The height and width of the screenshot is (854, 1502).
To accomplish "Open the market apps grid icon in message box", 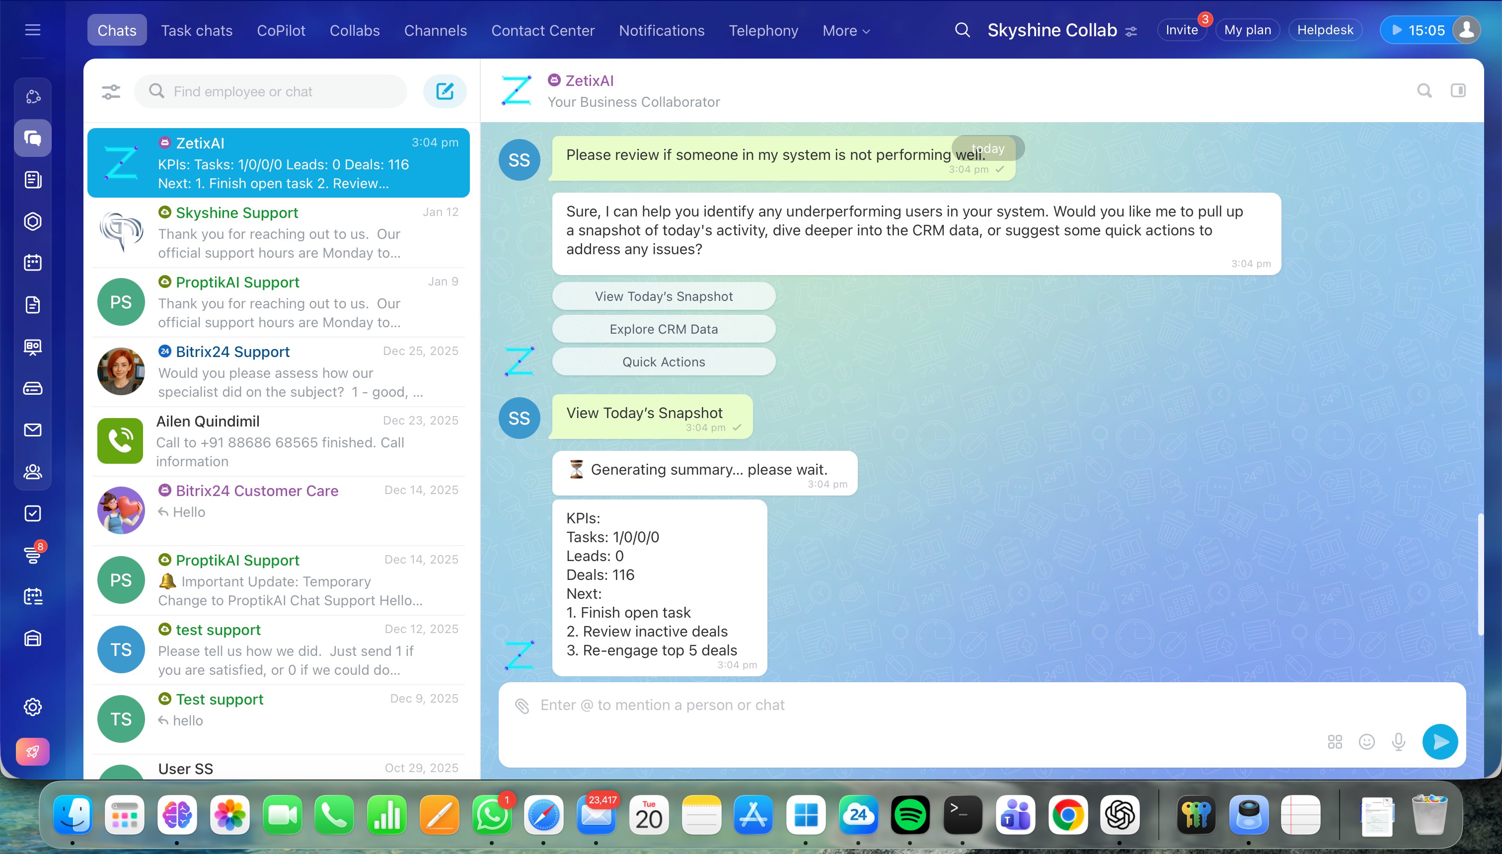I will click(x=1335, y=742).
